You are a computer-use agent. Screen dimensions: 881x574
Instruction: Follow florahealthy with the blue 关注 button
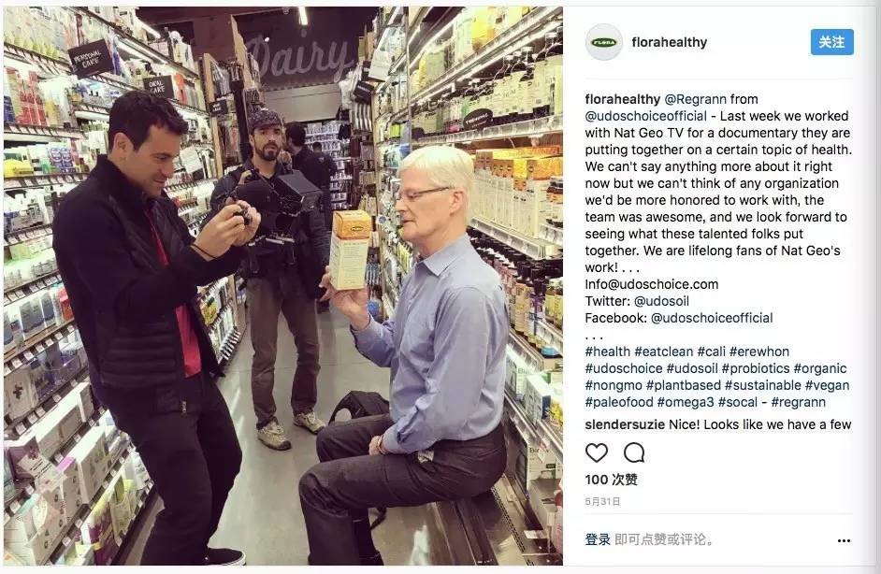click(831, 42)
